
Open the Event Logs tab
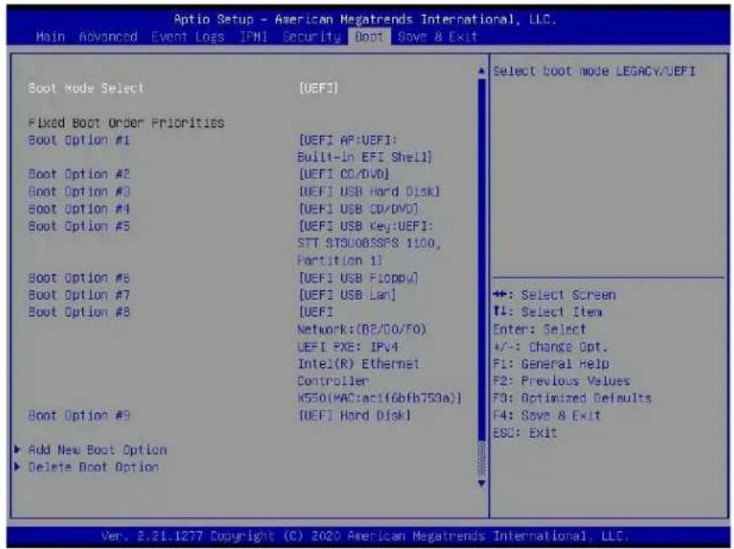[x=188, y=37]
